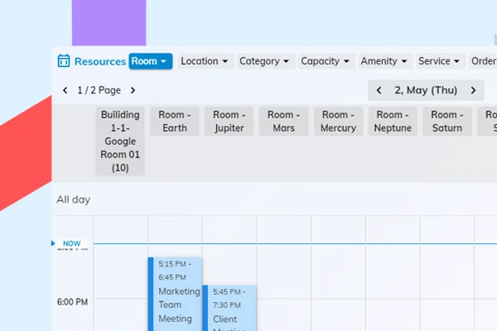
Task: Click the Resources calendar icon
Action: click(x=64, y=61)
